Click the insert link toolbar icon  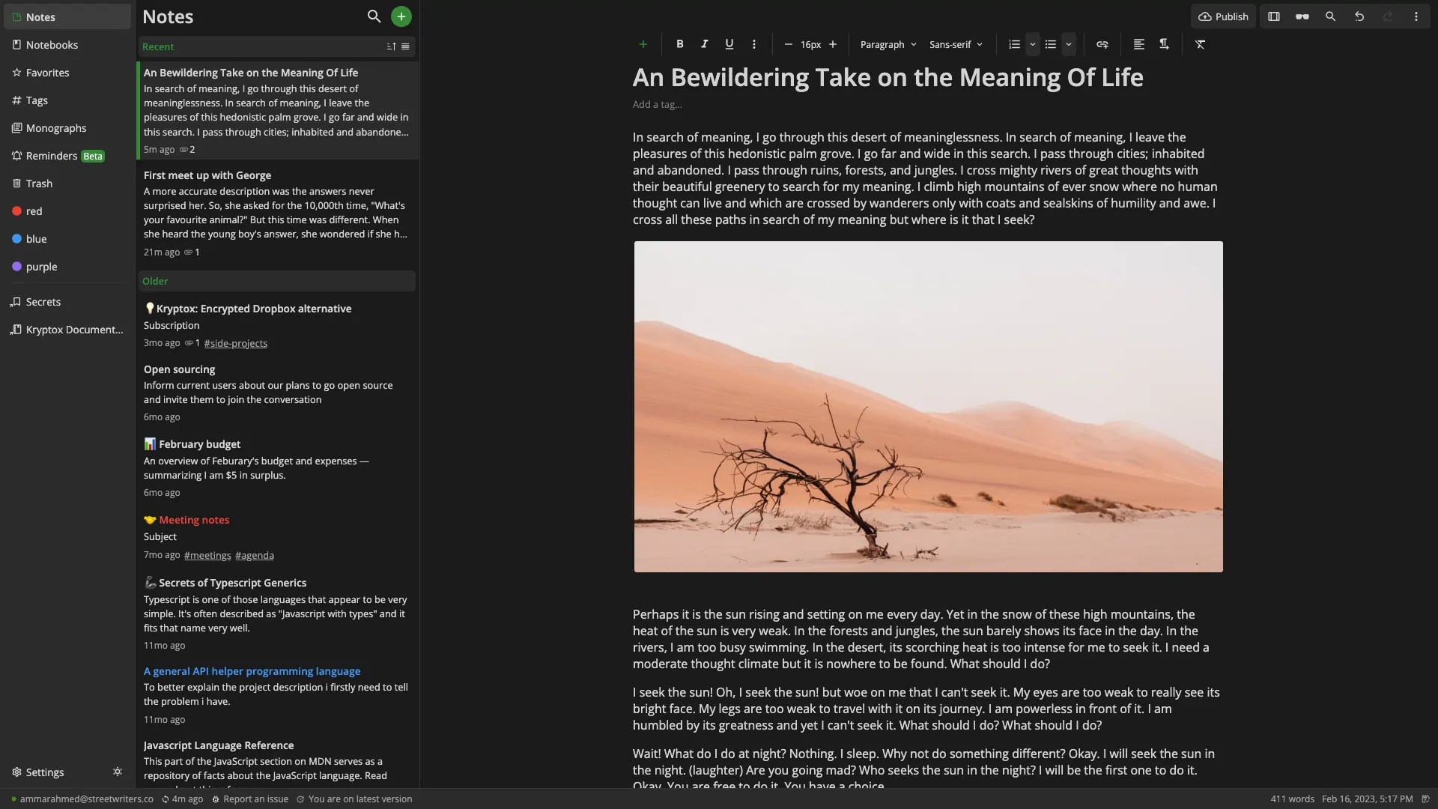[x=1102, y=44]
